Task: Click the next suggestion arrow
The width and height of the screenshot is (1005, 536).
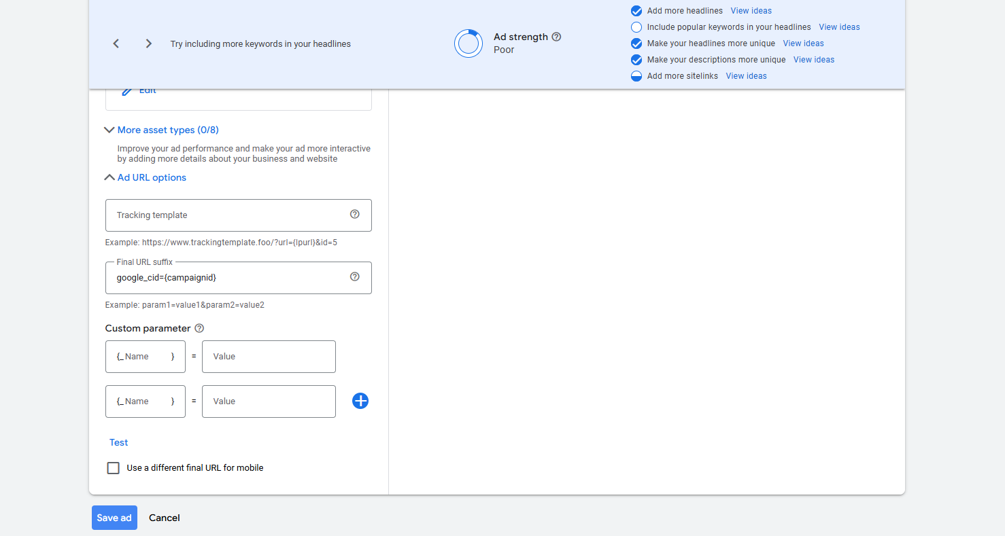Action: pyautogui.click(x=148, y=43)
